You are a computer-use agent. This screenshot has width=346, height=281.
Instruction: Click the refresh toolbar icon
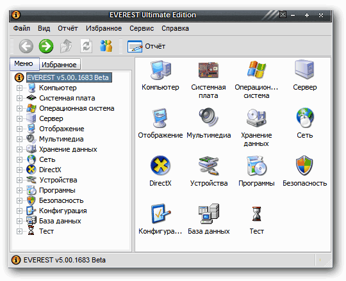(86, 46)
